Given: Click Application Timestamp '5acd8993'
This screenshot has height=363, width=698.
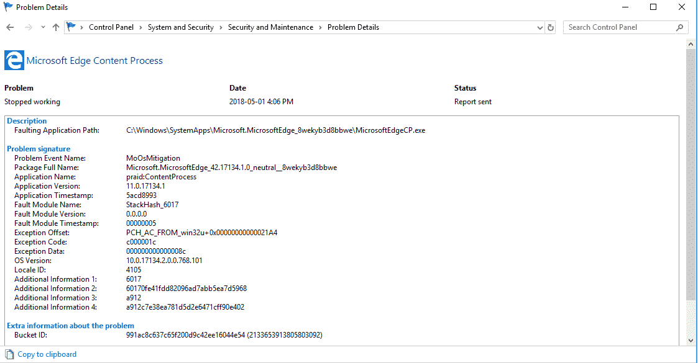Looking at the screenshot, I should tap(141, 195).
